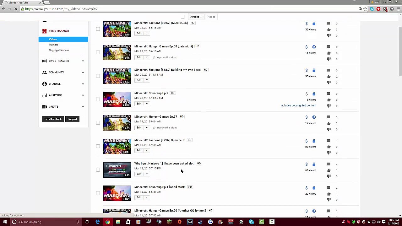Expand the Live Streaming section

(83, 61)
